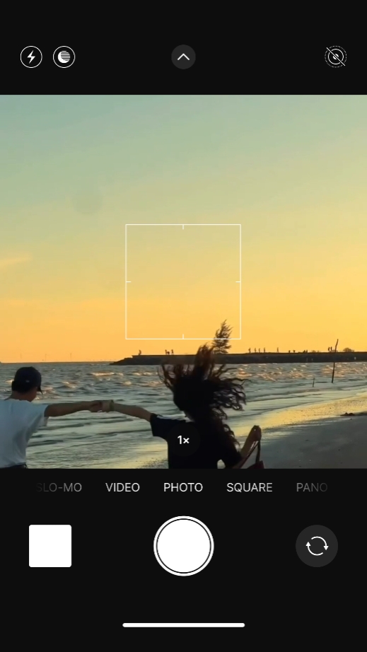Switch to SLO-MO mode
367x652 pixels.
click(59, 487)
